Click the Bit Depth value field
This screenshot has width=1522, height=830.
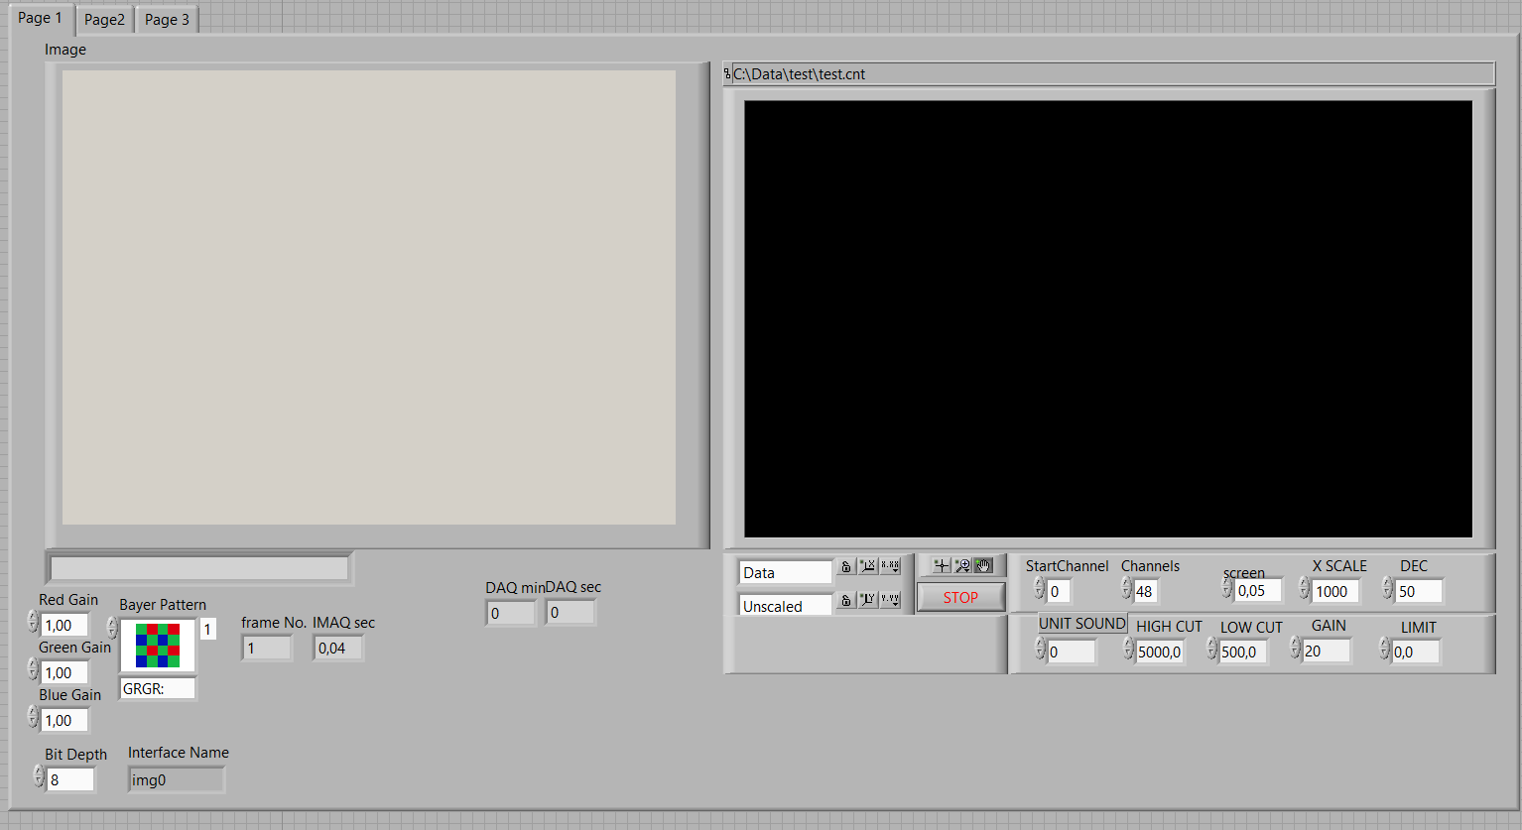70,779
